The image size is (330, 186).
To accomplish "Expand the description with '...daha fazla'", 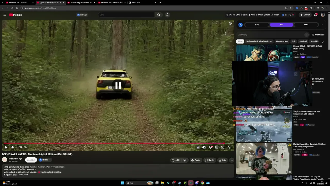I will 23,175.
